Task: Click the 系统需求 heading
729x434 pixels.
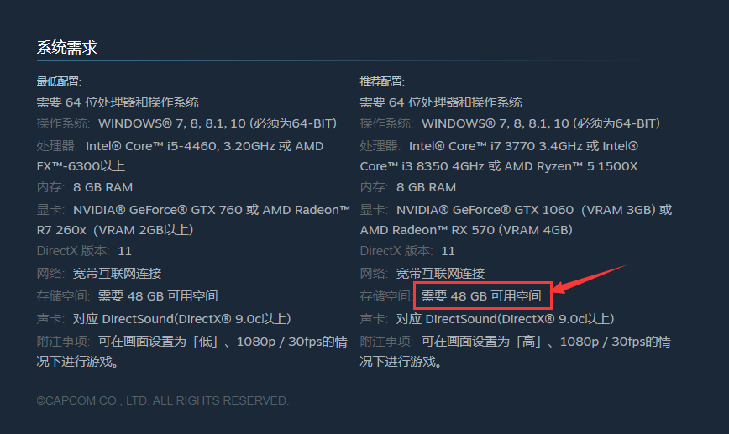Action: [x=67, y=47]
